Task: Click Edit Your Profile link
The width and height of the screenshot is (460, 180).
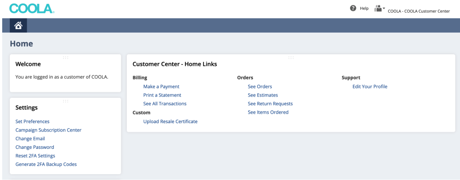Action: coord(370,87)
